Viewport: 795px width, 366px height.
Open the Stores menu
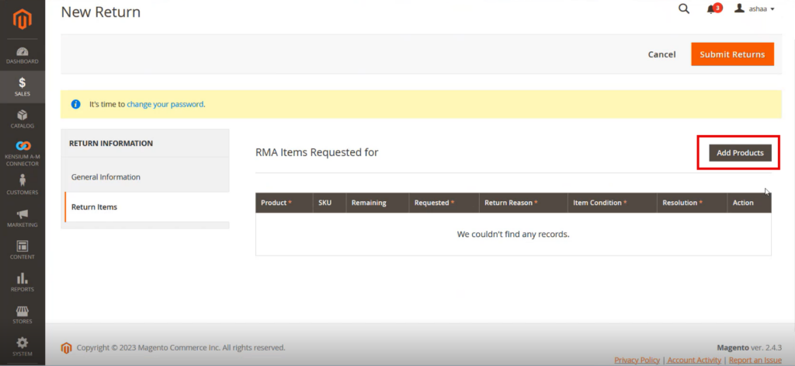23,315
